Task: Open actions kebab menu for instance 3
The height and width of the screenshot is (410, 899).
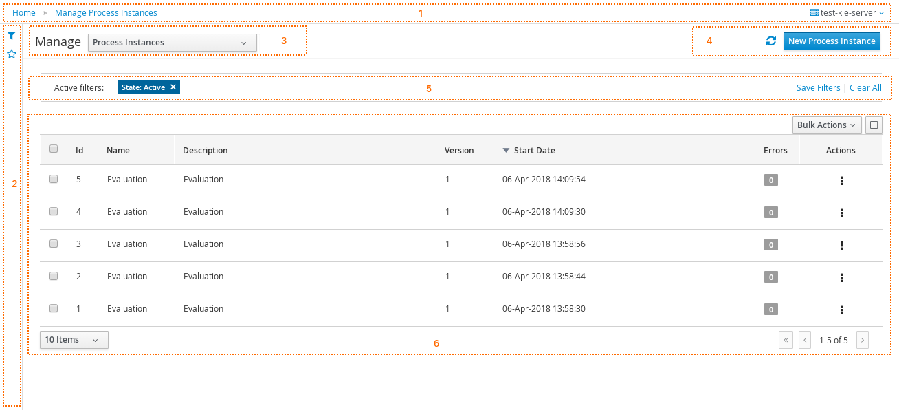Action: (x=841, y=245)
